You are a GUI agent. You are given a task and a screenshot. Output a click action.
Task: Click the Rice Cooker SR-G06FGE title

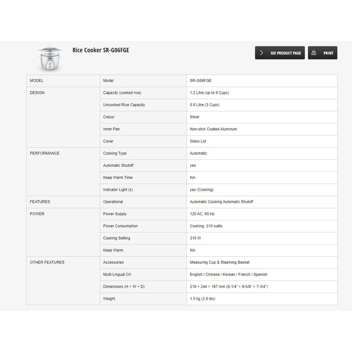click(x=101, y=50)
